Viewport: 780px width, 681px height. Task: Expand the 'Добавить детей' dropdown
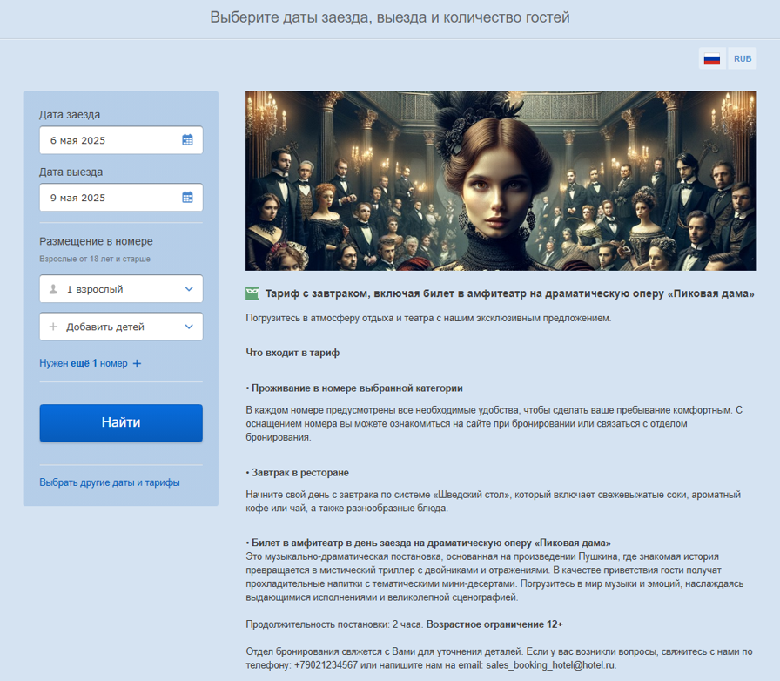[121, 327]
